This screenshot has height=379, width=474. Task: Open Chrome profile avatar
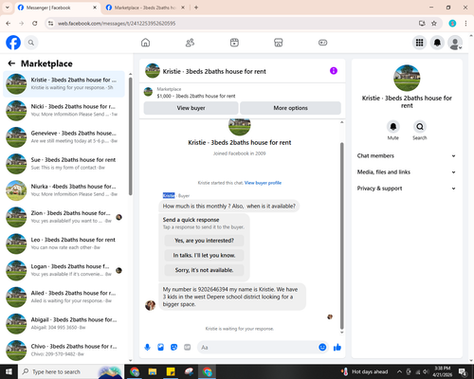click(x=452, y=24)
